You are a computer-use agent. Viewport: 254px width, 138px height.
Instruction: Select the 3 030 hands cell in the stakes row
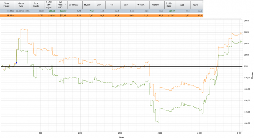[x=41, y=11]
